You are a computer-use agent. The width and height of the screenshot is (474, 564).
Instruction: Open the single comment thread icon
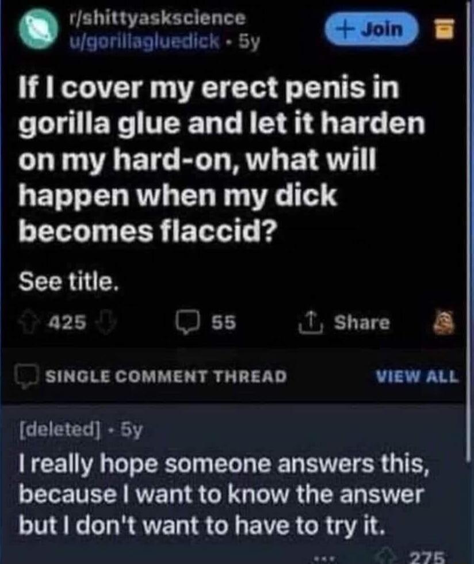[x=26, y=376]
